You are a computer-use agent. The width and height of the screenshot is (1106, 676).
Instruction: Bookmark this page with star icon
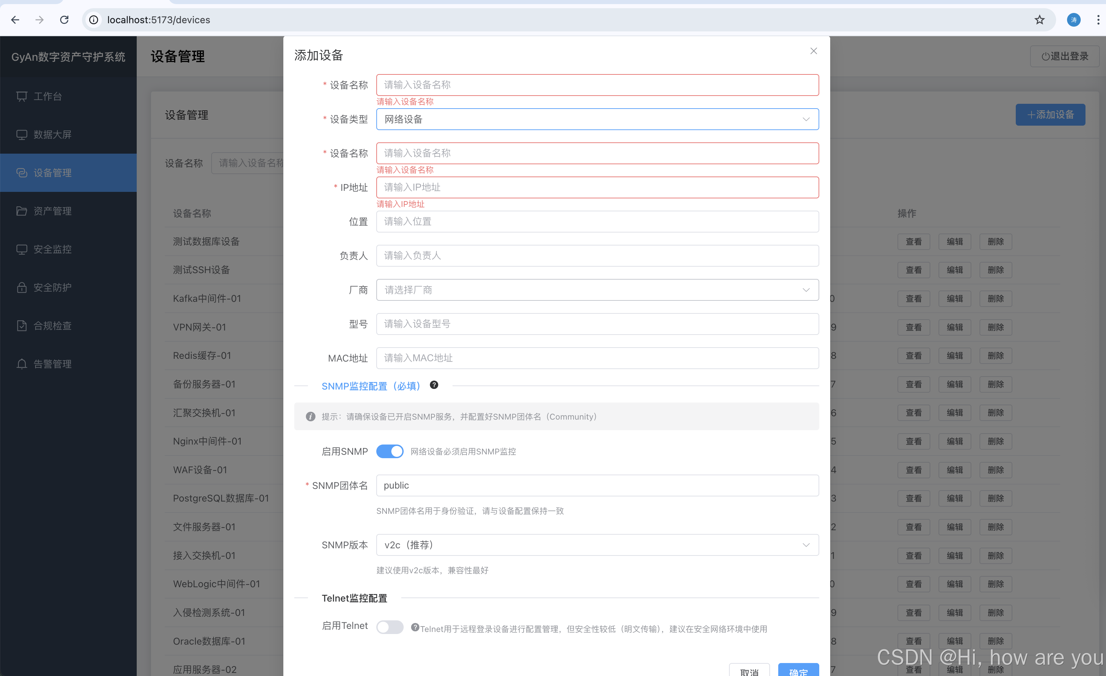pos(1039,20)
